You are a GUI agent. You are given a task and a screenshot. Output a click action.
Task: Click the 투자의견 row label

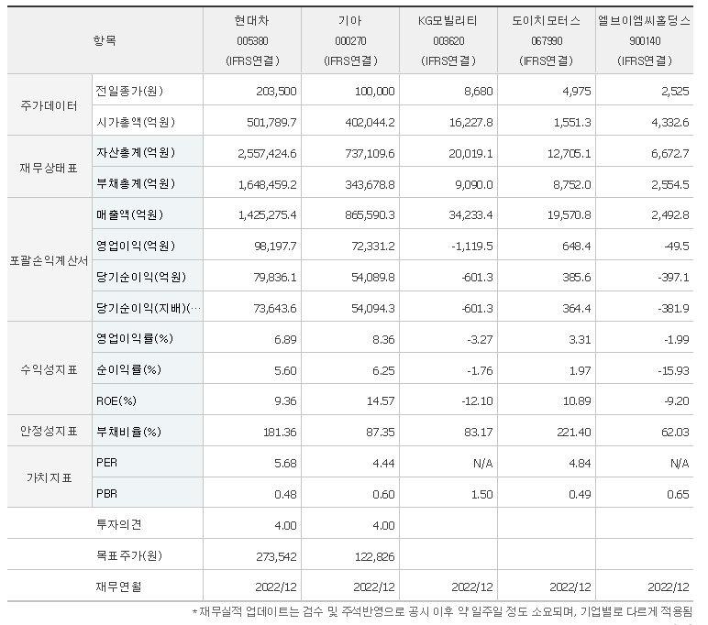(118, 524)
